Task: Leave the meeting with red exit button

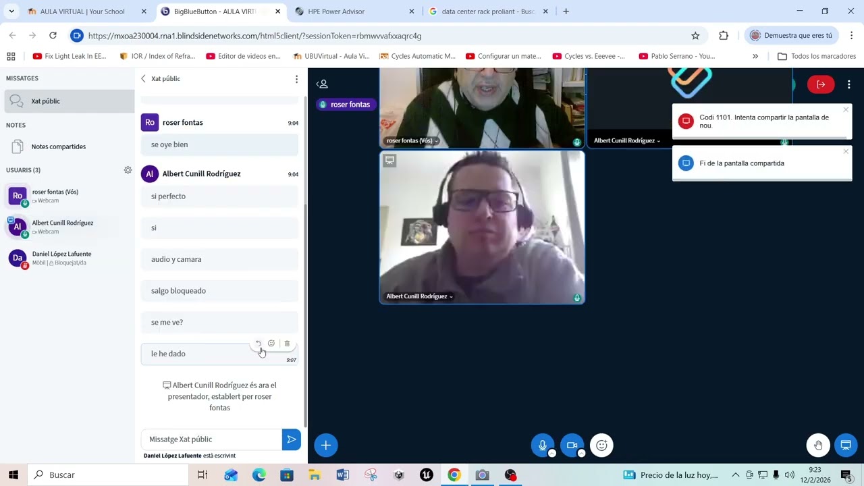Action: point(821,84)
